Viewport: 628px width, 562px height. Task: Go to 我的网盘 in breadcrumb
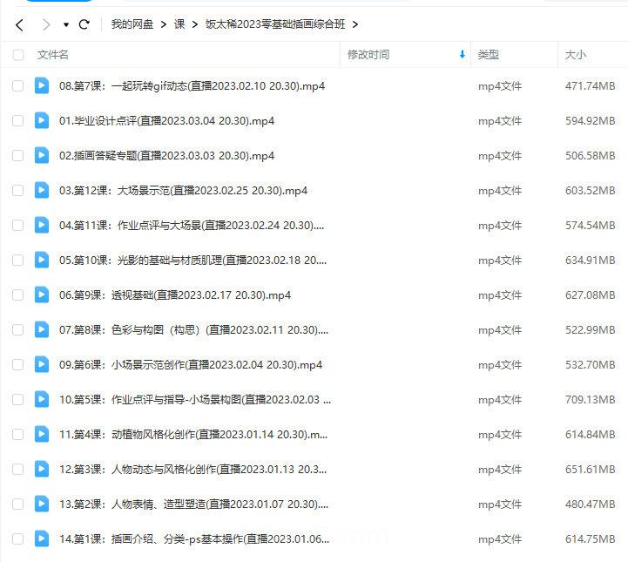point(132,24)
